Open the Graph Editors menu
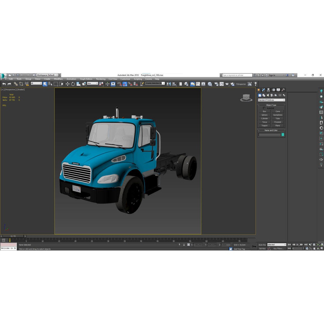324x324 pixels. point(86,79)
